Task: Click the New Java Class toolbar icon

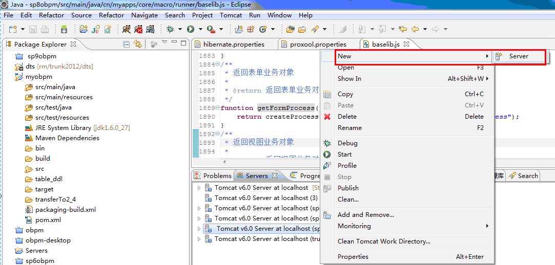Action: (x=262, y=29)
